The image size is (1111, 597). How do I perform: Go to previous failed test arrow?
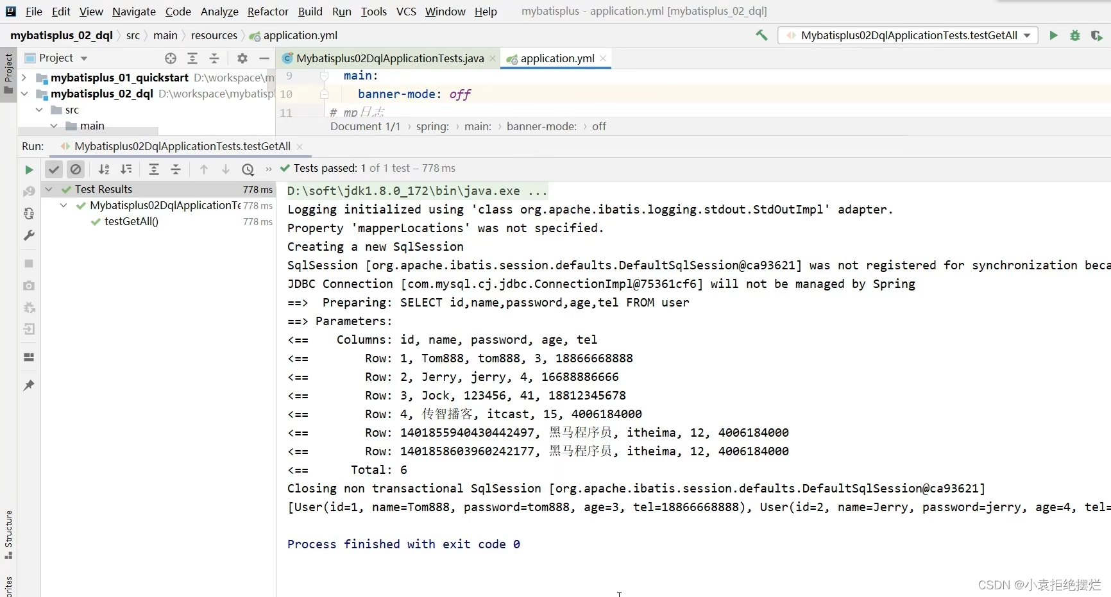(x=204, y=169)
